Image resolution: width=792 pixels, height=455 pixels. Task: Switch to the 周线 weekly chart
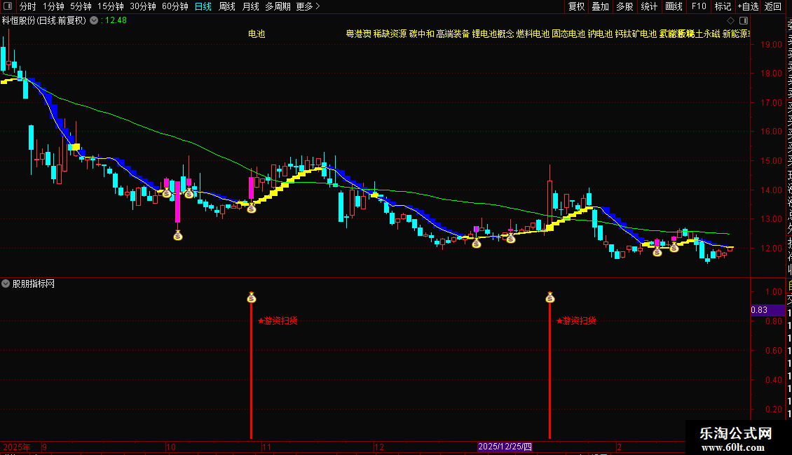[x=227, y=6]
